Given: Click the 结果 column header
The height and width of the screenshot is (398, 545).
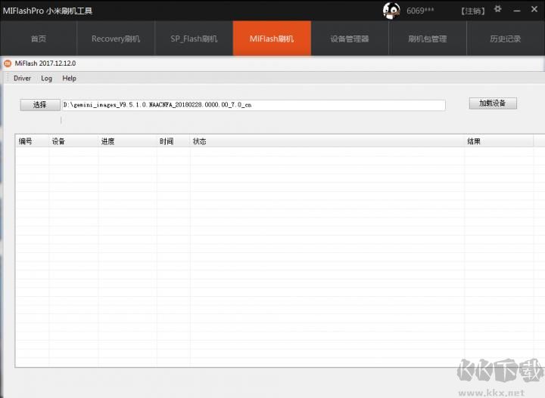Looking at the screenshot, I should tap(498, 141).
